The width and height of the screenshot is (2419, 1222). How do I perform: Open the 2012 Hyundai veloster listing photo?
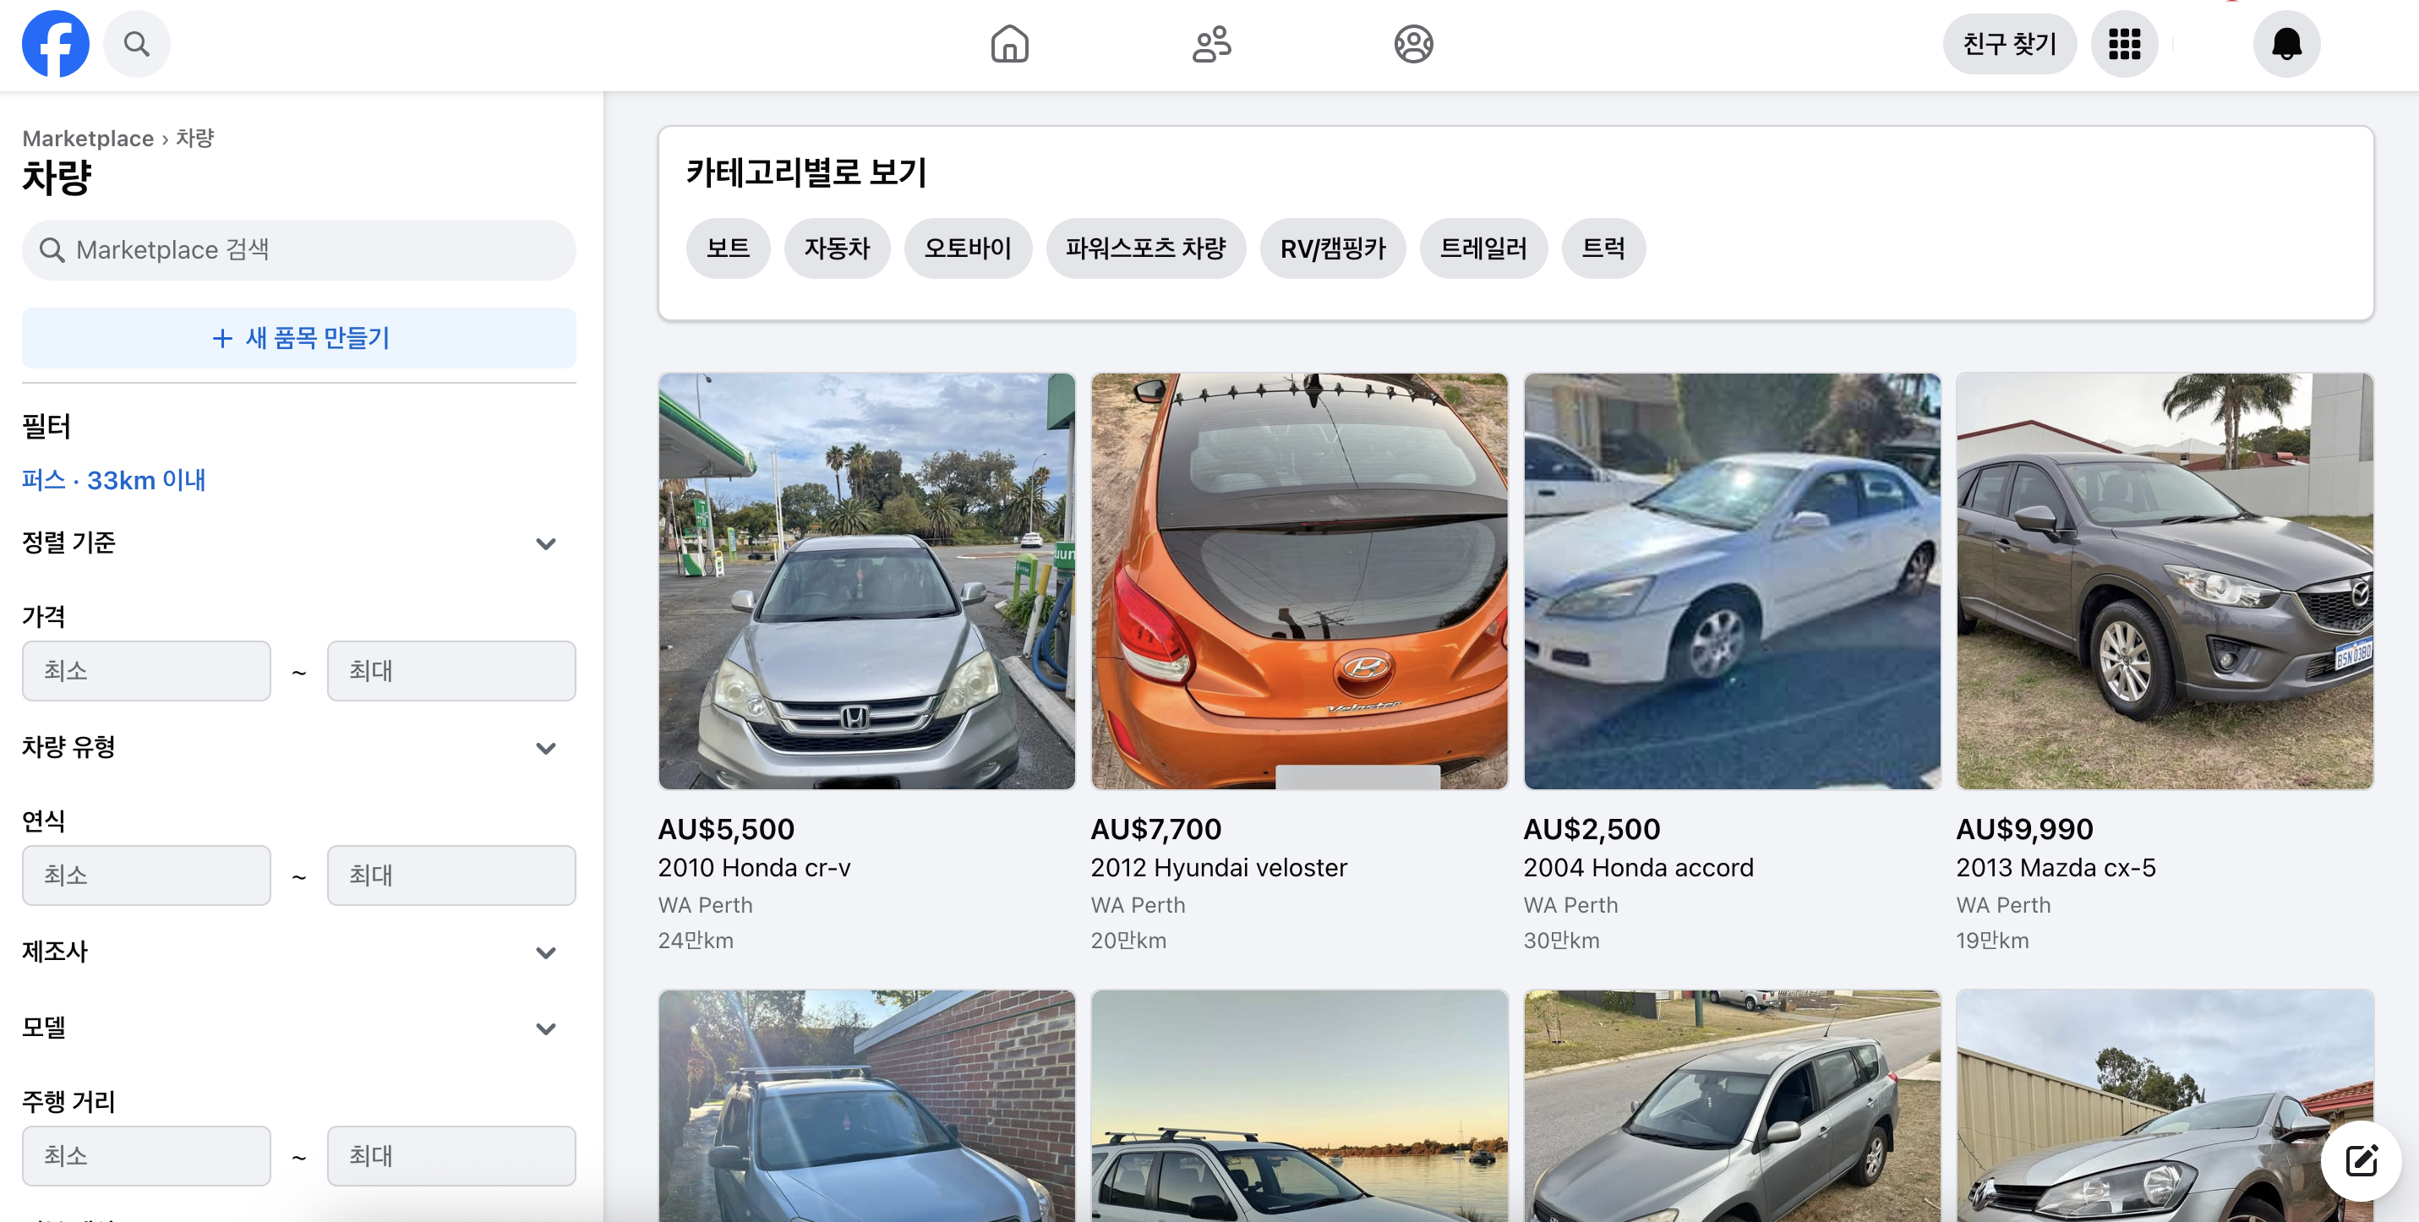(x=1299, y=581)
